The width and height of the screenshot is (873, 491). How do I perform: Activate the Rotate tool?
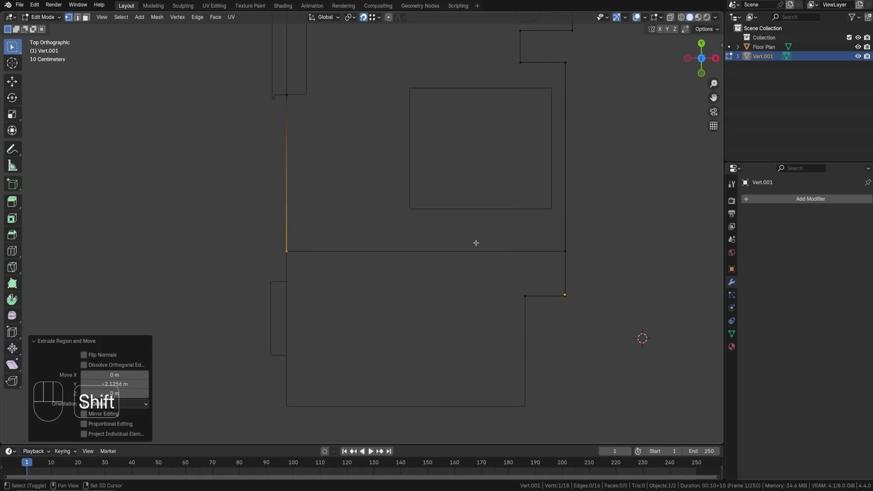click(12, 98)
